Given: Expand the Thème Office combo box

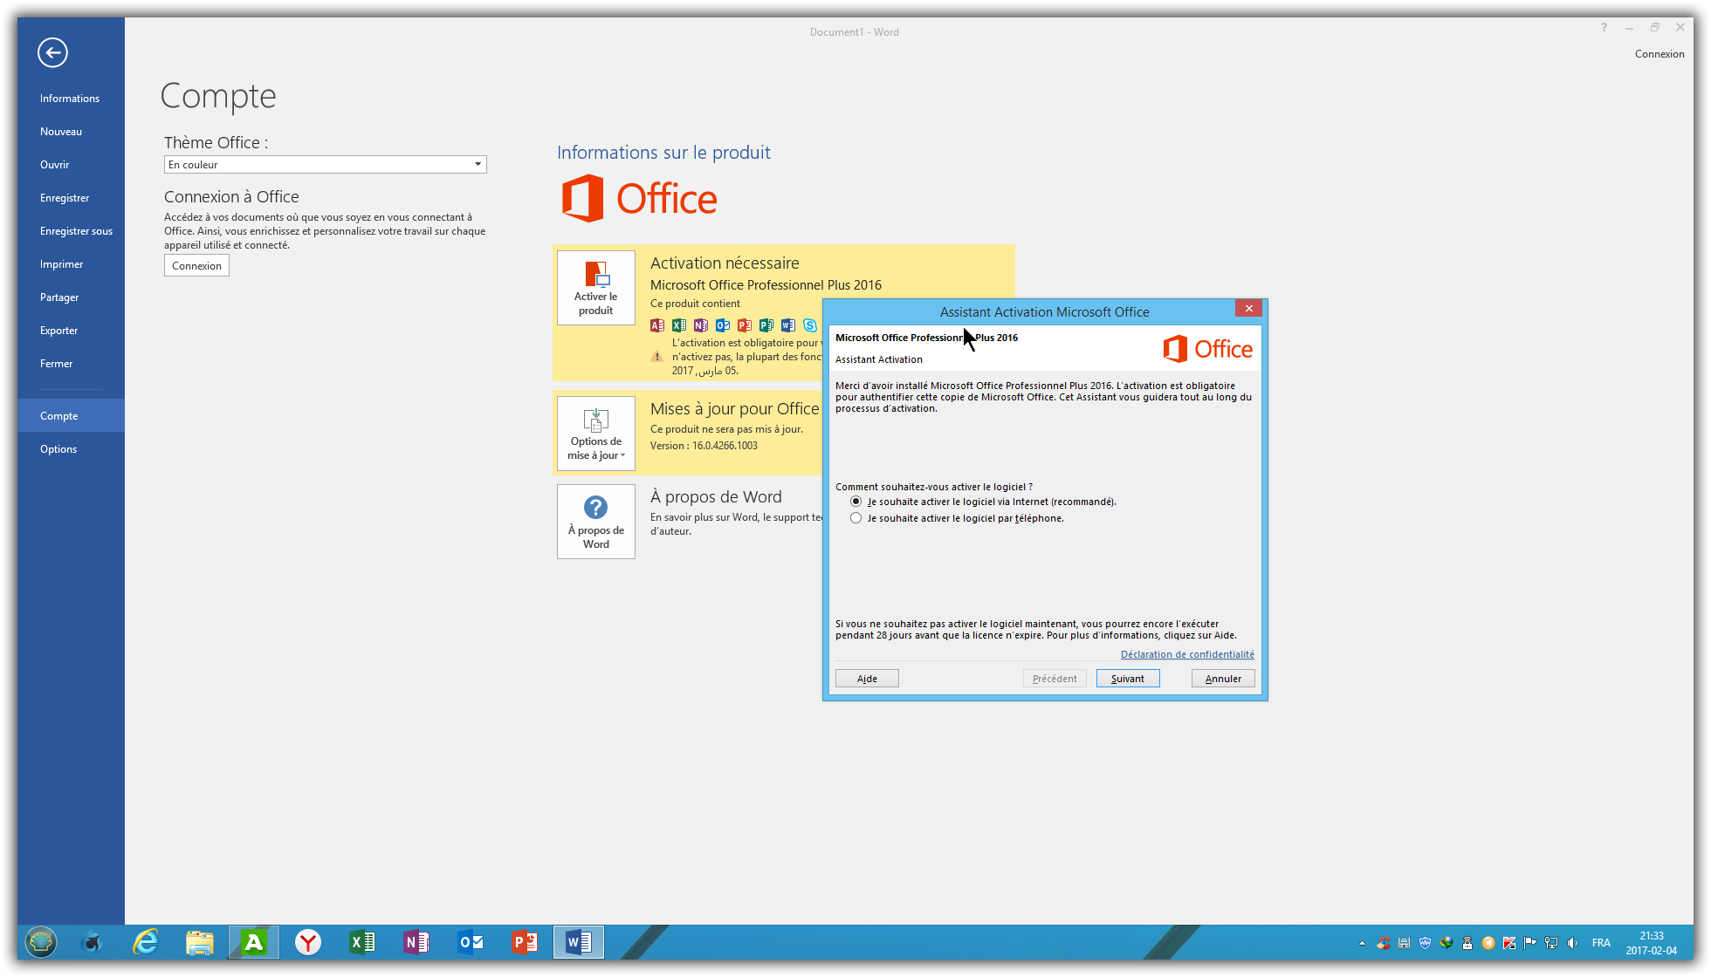Looking at the screenshot, I should tap(478, 165).
